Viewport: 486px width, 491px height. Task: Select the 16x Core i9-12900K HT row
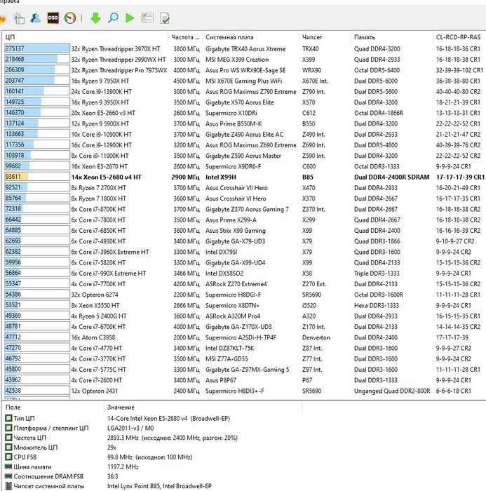pos(244,144)
